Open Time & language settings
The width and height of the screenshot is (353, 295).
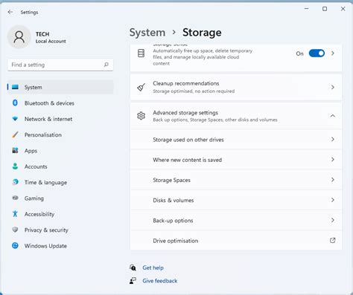click(x=60, y=182)
